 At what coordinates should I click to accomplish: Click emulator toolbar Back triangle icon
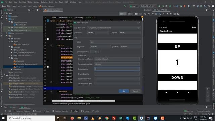[x=164, y=14]
